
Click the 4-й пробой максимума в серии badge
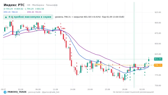28,17
